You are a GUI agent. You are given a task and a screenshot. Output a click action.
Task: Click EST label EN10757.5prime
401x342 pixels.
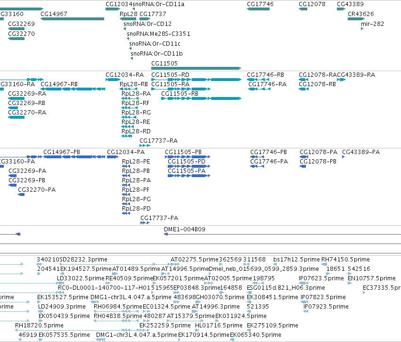[x=372, y=278]
